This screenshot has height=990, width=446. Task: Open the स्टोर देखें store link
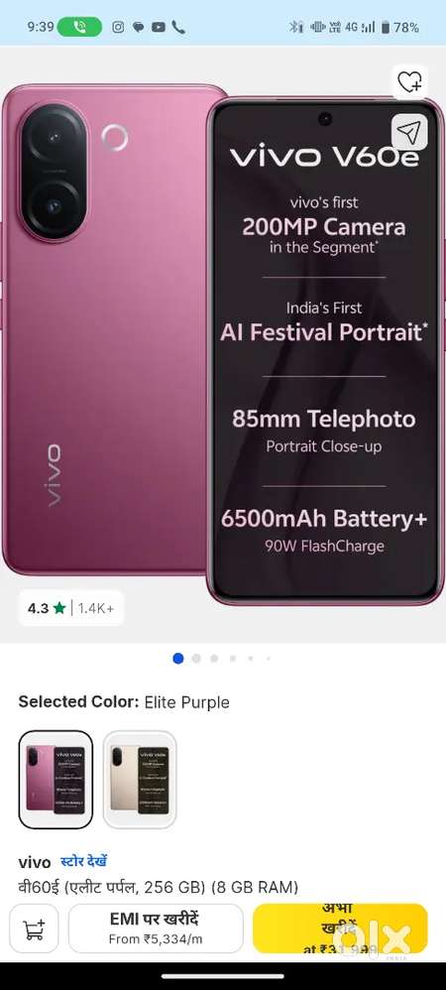click(84, 861)
